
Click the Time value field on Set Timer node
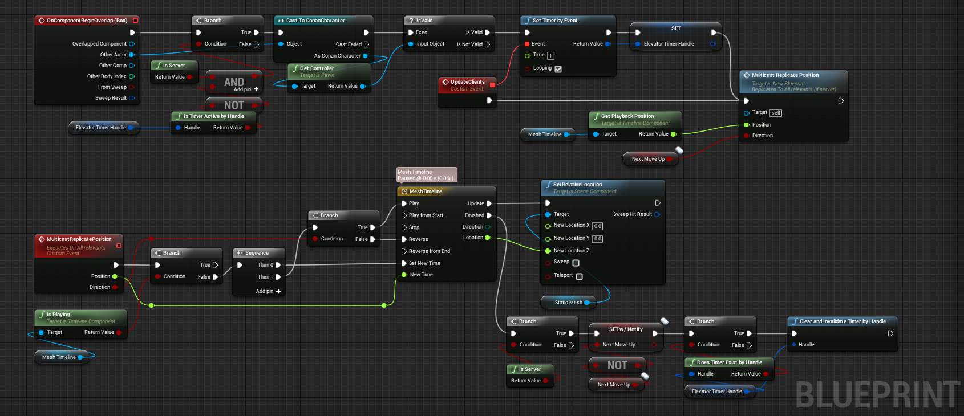click(550, 56)
